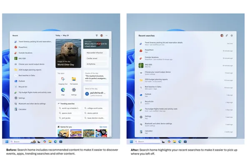Click the Recycle bin icon in After panel

pyautogui.click(x=141, y=102)
